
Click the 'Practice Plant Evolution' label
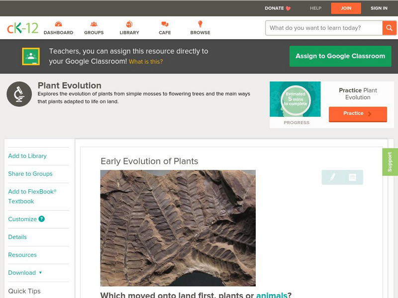tap(358, 94)
